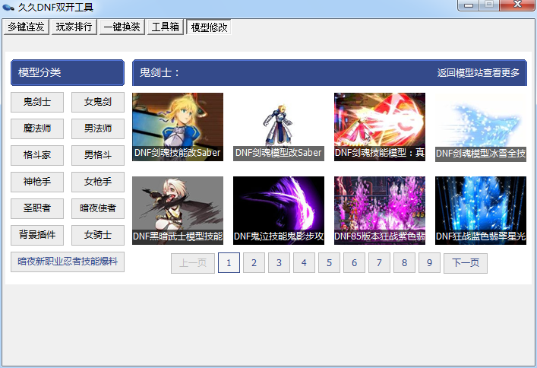Open the 男格斗 category

coord(98,155)
